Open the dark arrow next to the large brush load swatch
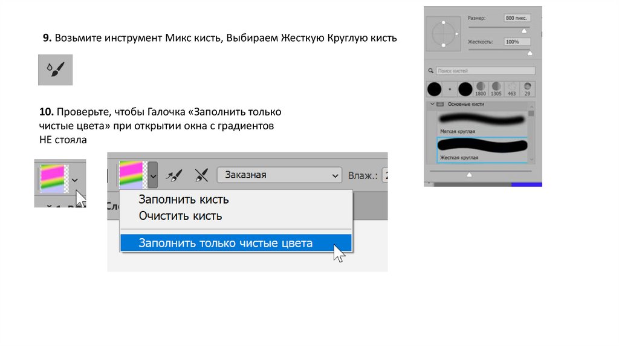 [x=153, y=175]
